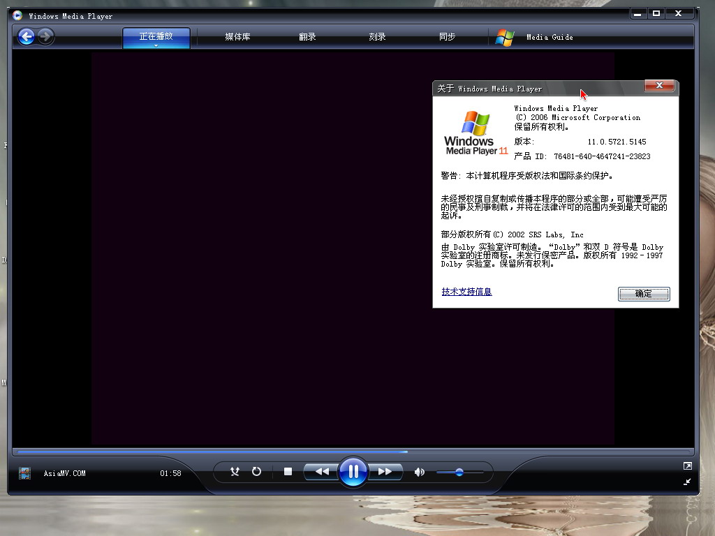Open the 翻录 tab

(307, 36)
